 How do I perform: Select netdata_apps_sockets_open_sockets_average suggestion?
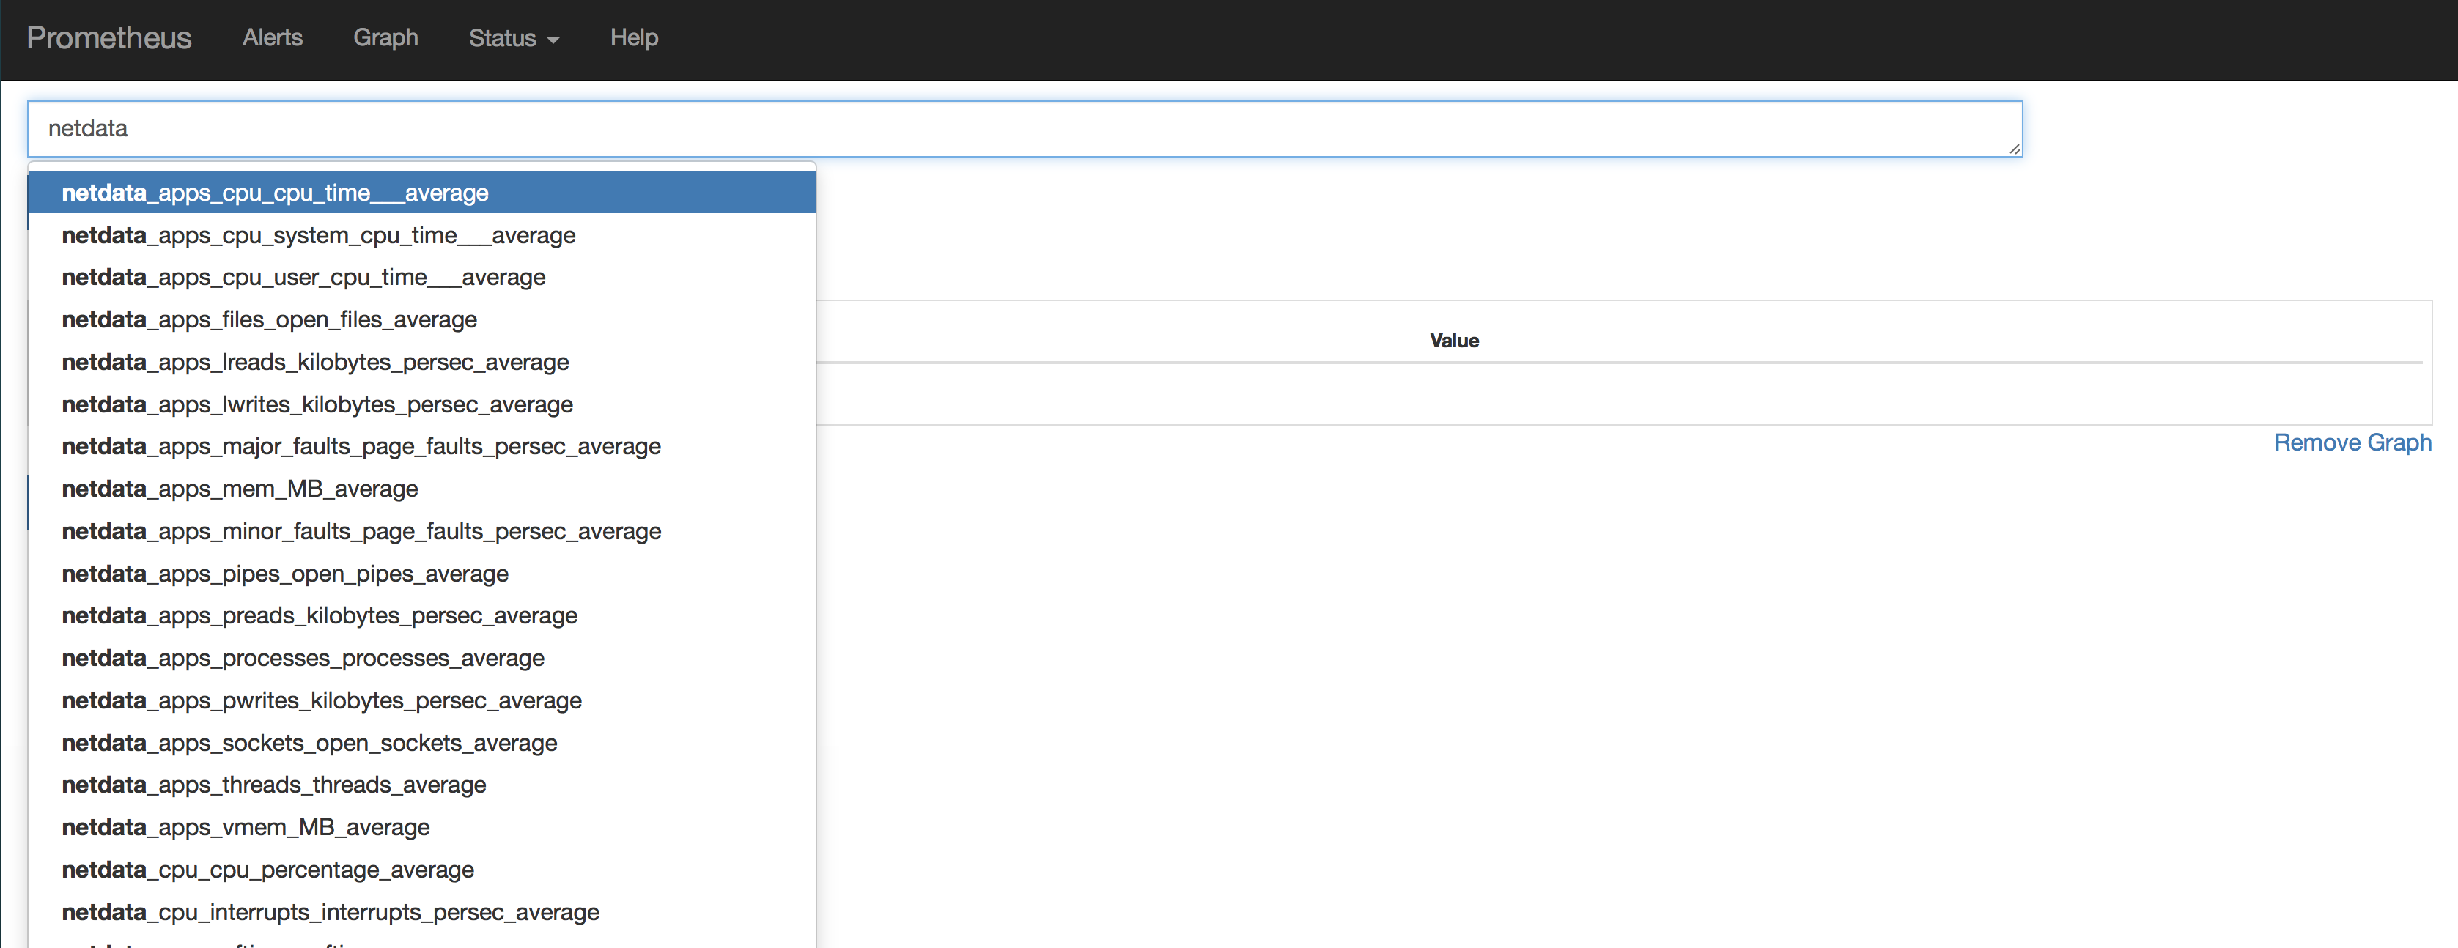click(x=309, y=743)
